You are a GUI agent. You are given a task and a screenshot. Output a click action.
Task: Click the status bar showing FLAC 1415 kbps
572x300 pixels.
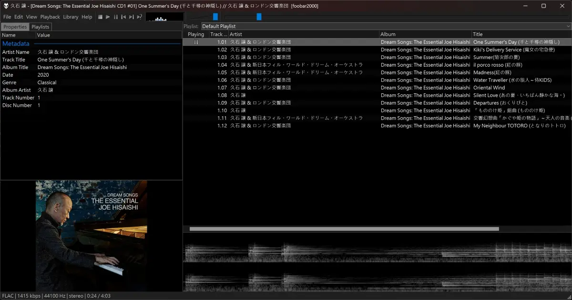pyautogui.click(x=55, y=296)
